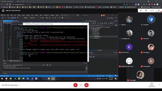Open the Facebook bookmark
The height and width of the screenshot is (91, 162).
(x=12, y=7)
